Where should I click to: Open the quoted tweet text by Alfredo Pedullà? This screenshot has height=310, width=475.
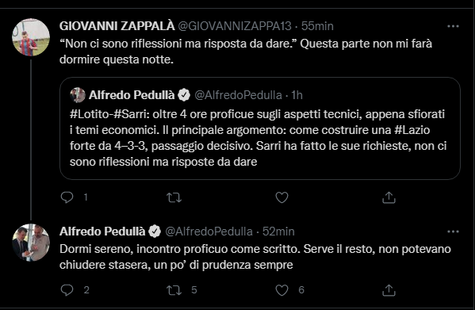pos(258,138)
